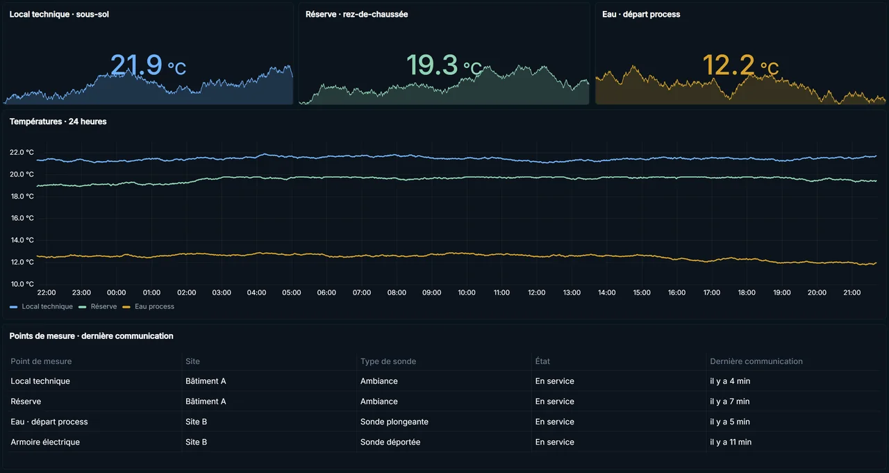
Task: Click 'En service' in the Eau départ process row
Action: click(555, 422)
